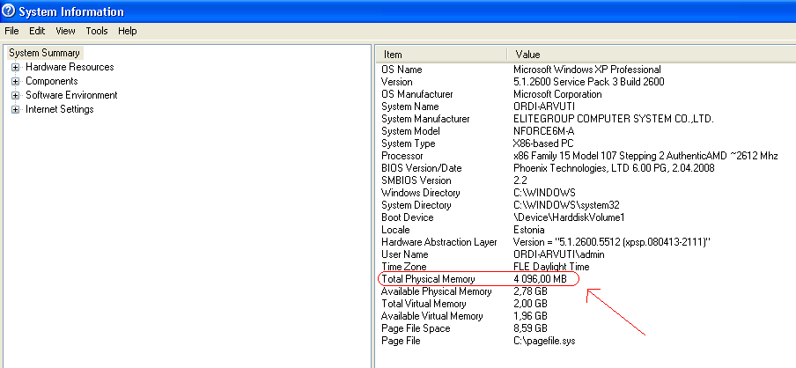Click the System Information help icon in title bar

pos(9,11)
